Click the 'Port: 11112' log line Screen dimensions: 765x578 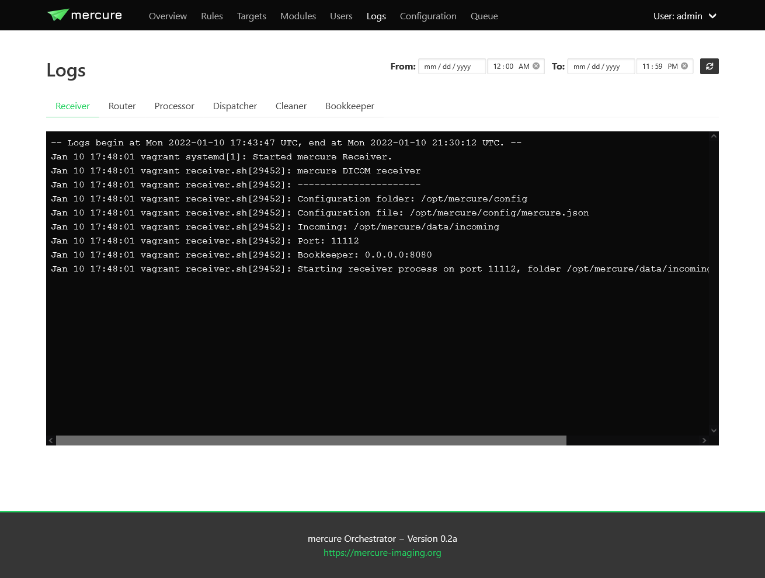point(205,241)
